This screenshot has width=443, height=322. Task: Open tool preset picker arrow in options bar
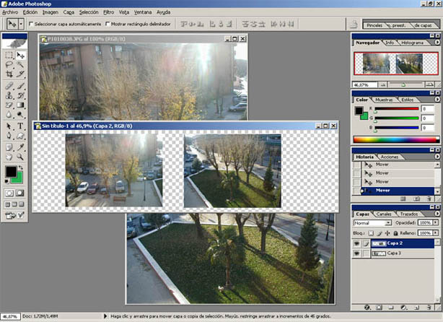(x=21, y=24)
